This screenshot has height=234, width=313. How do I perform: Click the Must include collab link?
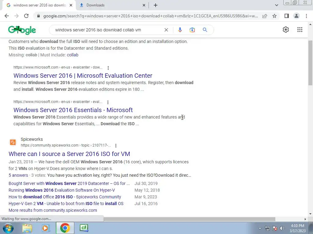click(72, 55)
